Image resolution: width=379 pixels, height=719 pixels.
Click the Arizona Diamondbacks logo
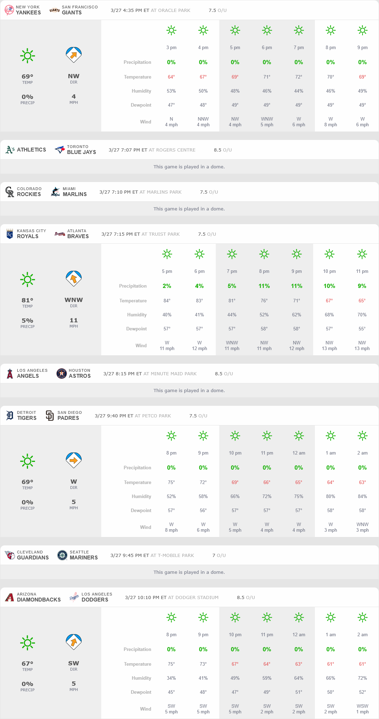(10, 597)
